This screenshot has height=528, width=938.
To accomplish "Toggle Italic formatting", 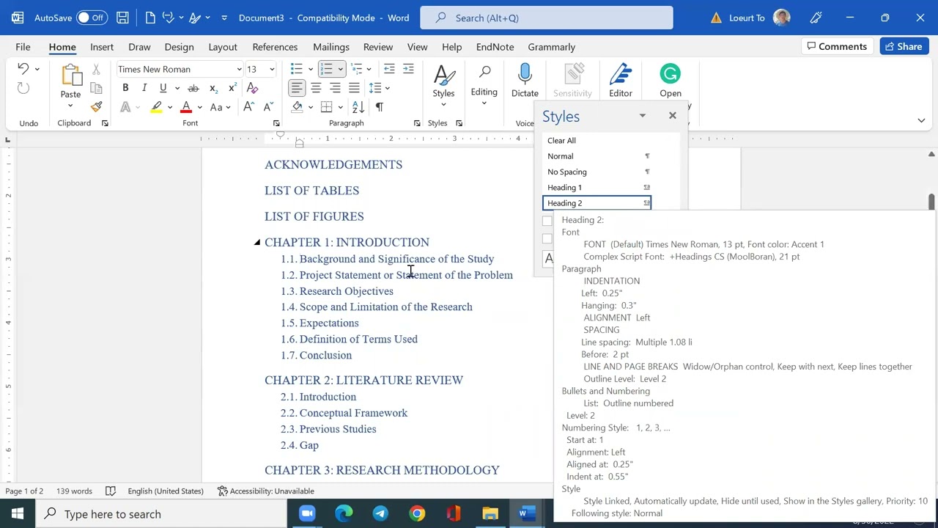I will pyautogui.click(x=144, y=88).
